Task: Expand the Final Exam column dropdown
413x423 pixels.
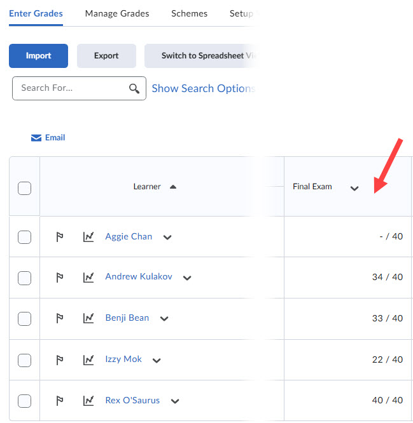Action: pos(354,188)
